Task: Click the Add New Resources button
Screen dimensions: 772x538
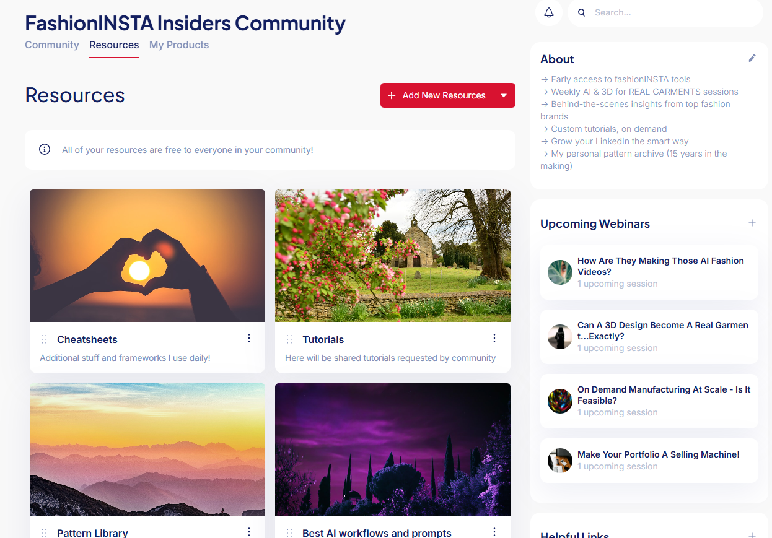Action: (436, 95)
